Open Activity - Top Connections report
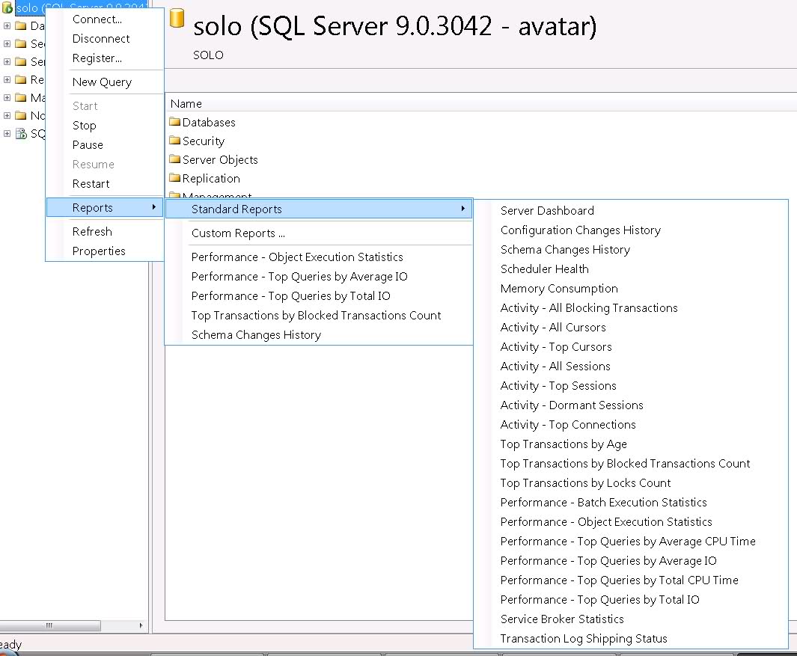 point(568,425)
